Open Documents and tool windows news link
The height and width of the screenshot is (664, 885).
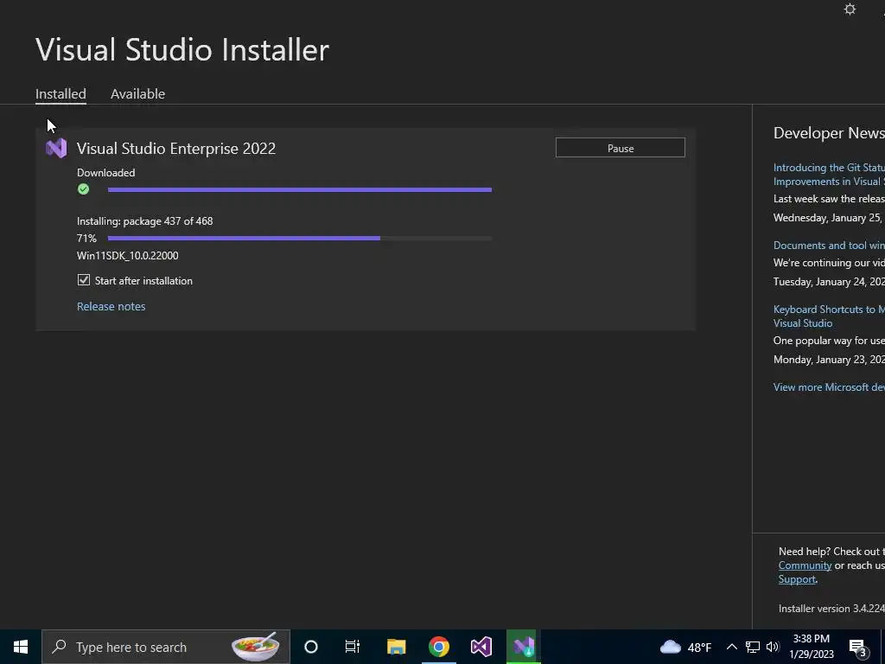(x=829, y=246)
